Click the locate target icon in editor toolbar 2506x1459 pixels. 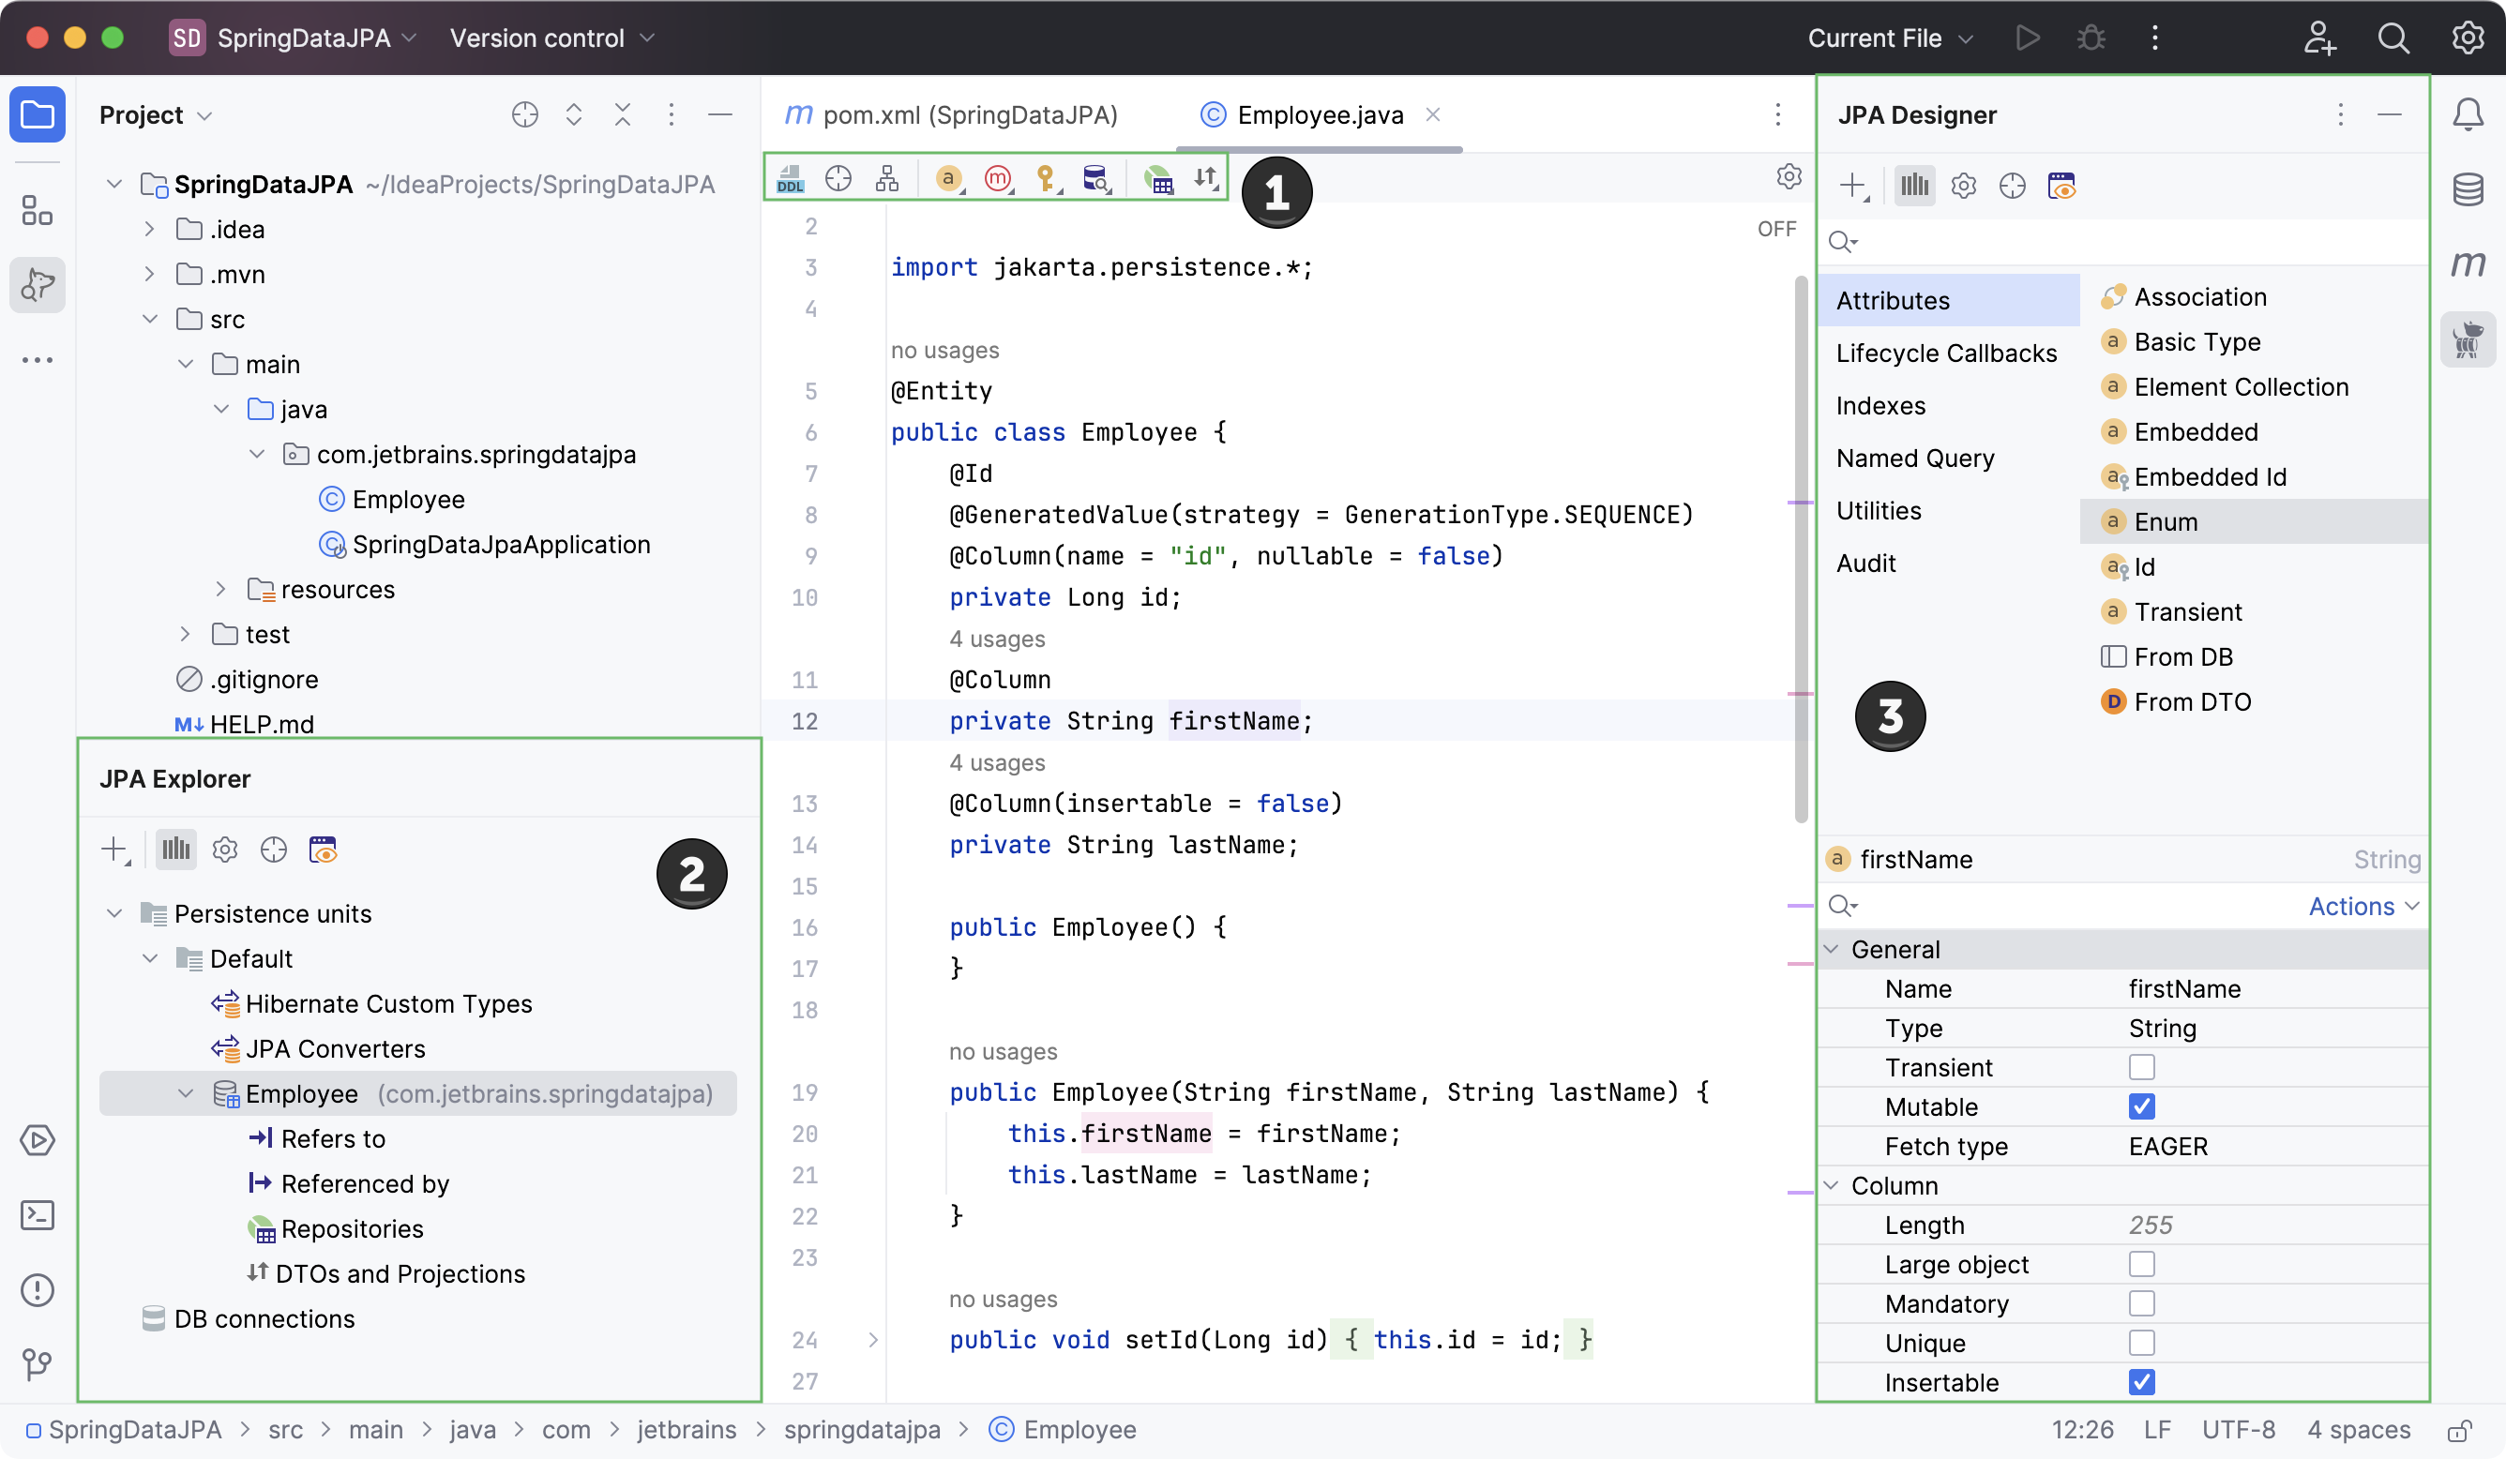[x=838, y=179]
